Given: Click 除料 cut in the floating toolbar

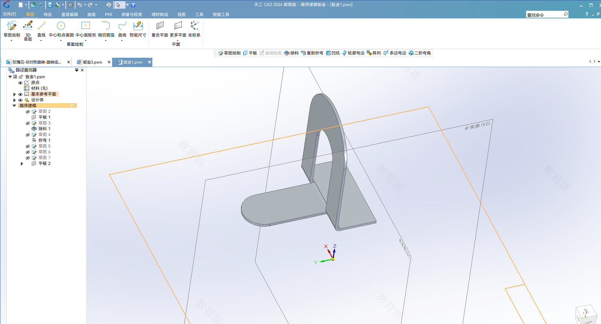Looking at the screenshot, I should tap(291, 53).
